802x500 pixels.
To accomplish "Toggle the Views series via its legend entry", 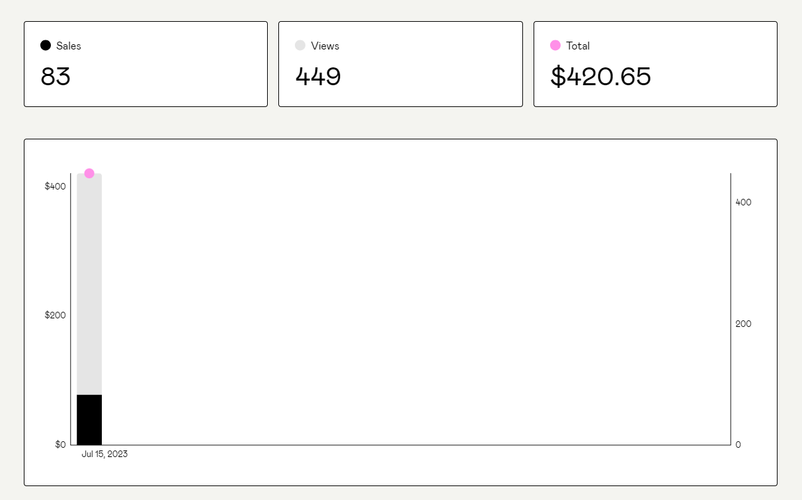I will 324,46.
